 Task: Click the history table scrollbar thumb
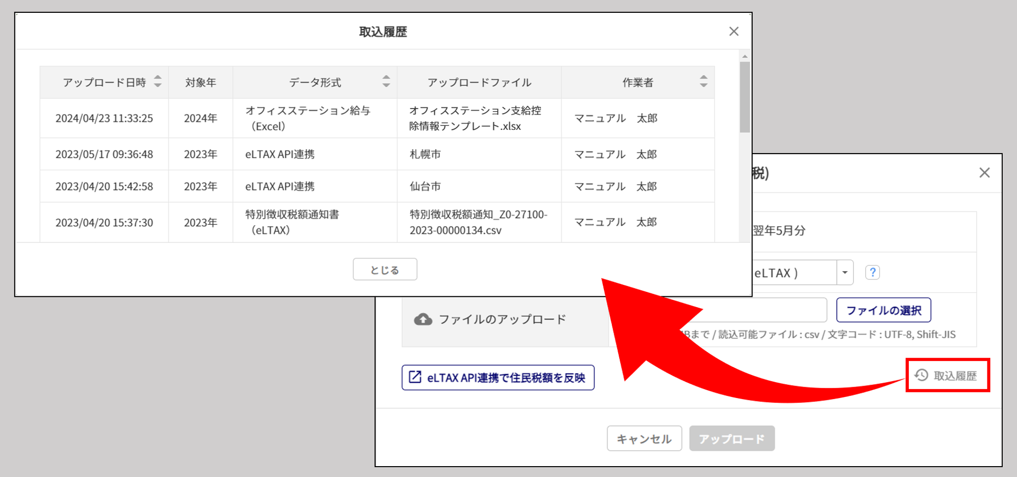[x=745, y=96]
